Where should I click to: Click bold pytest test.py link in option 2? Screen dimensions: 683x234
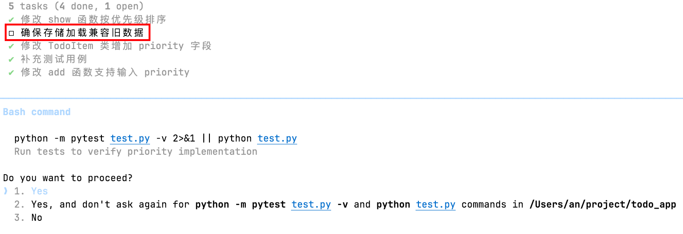click(311, 204)
